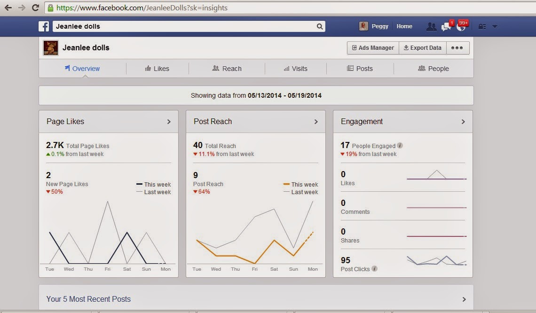Expand Your 5 Most Recent Posts

464,298
